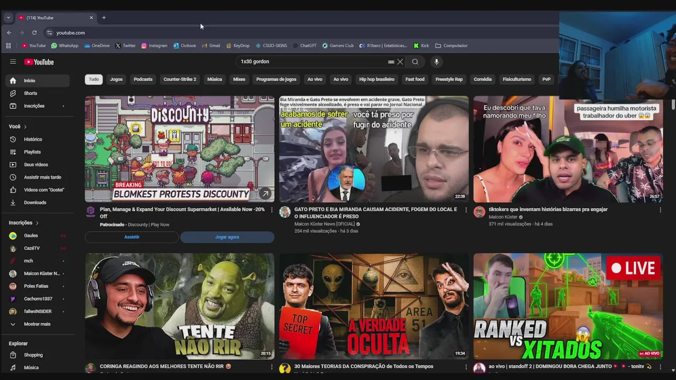Open KeyDrop bookmark

(x=238, y=46)
